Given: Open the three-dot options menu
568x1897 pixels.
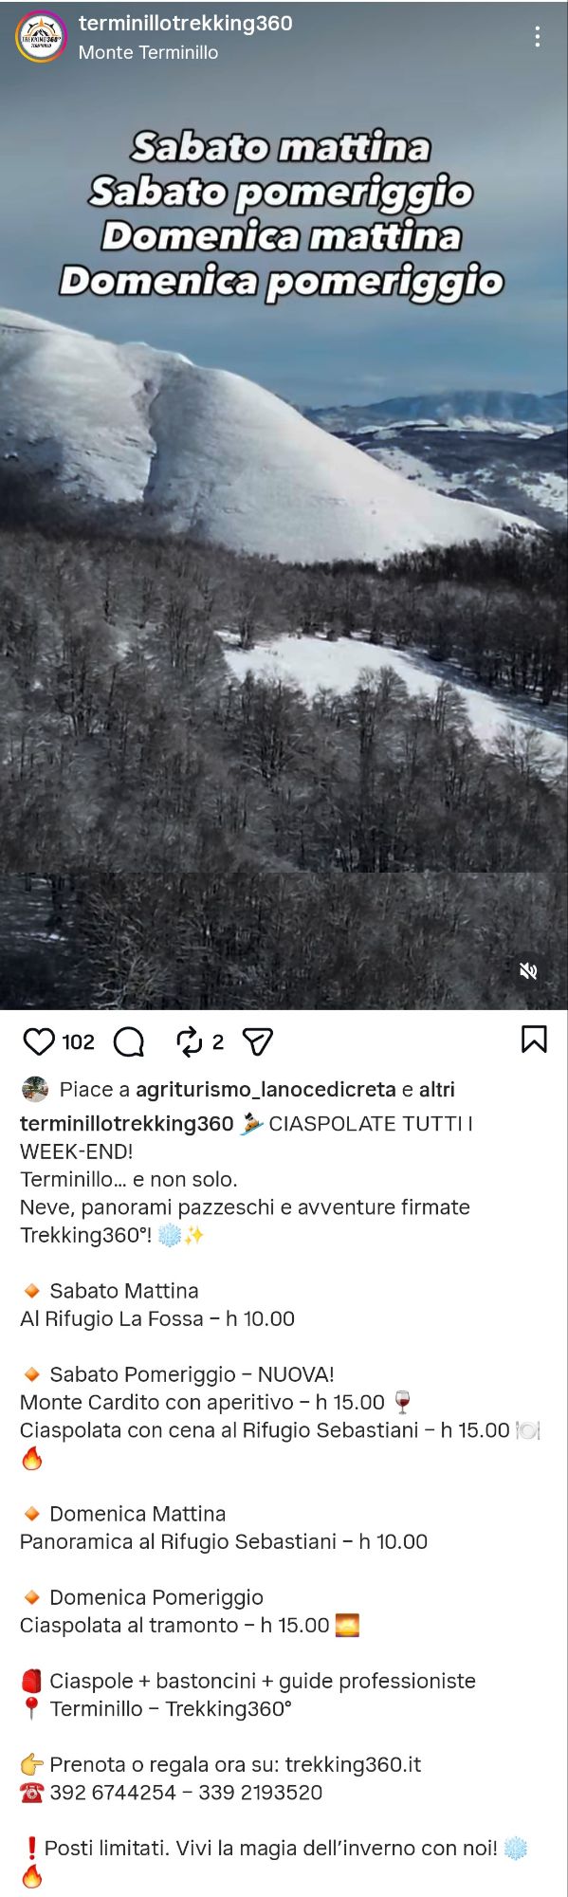Looking at the screenshot, I should (538, 37).
